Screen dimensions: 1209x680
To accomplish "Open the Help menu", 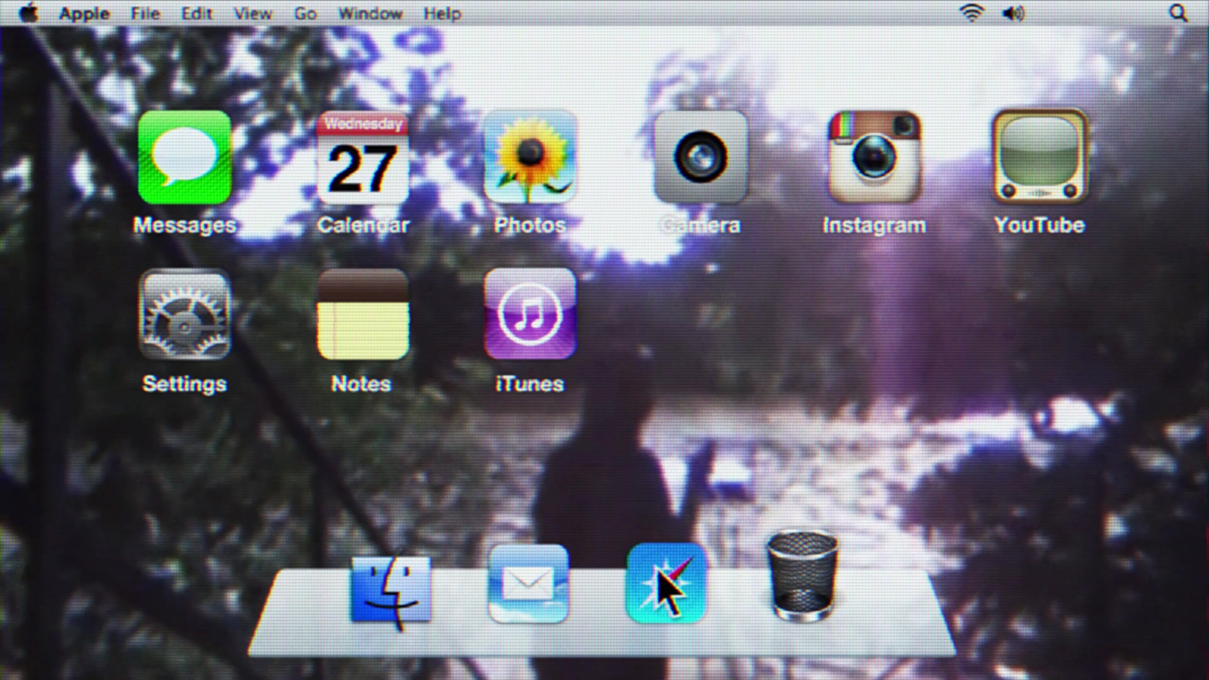I will [x=442, y=14].
